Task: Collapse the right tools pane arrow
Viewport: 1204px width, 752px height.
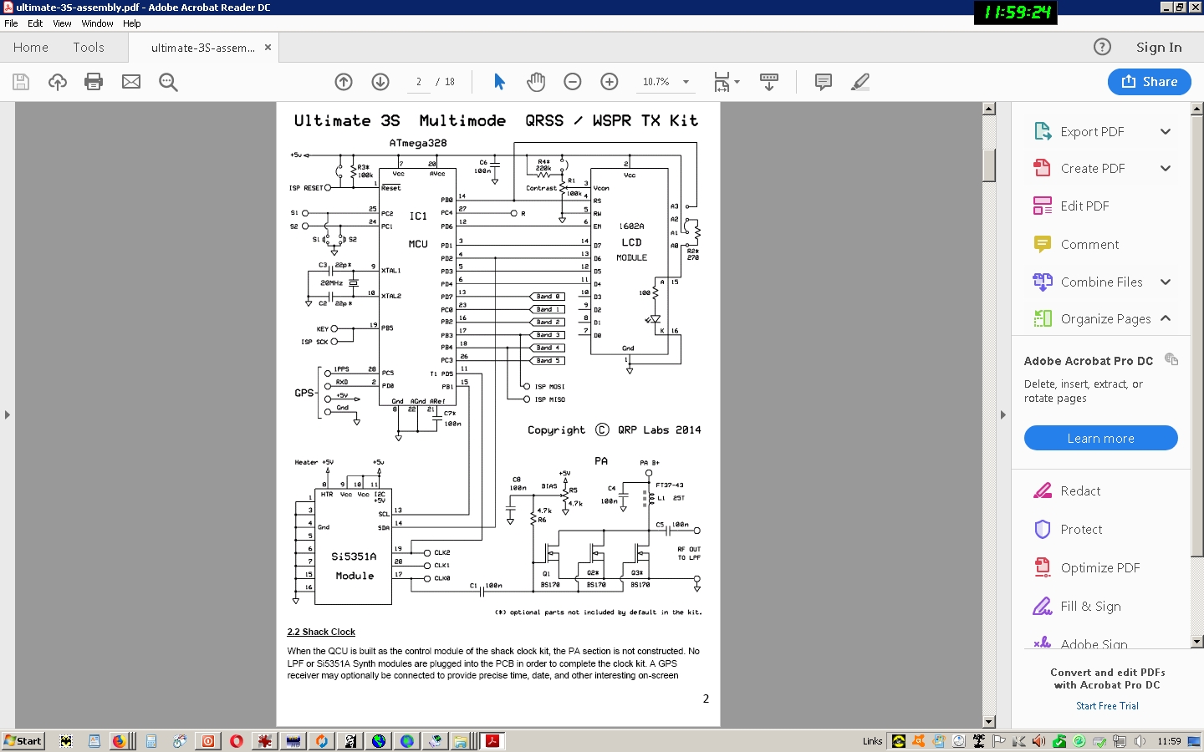Action: 1003,414
